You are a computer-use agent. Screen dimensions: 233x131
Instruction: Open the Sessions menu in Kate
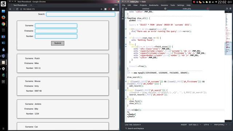tap(164, 5)
